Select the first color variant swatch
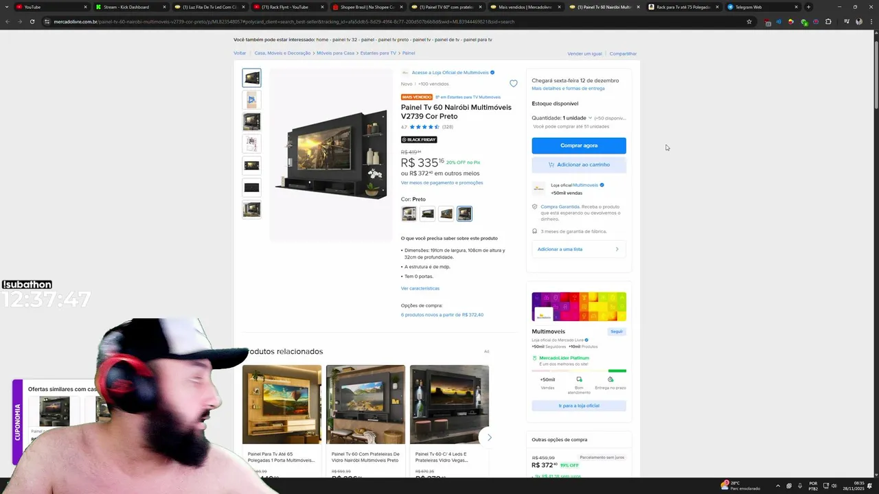This screenshot has width=879, height=494. coord(409,213)
